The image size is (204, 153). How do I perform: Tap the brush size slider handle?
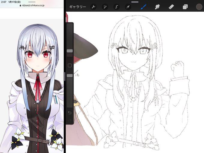click(x=70, y=51)
